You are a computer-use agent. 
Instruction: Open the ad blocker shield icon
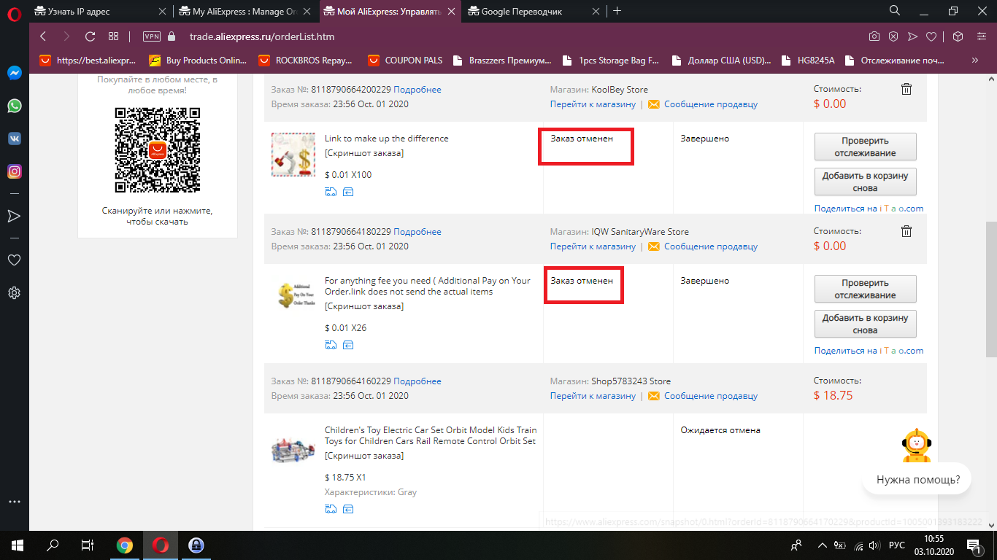(x=893, y=36)
